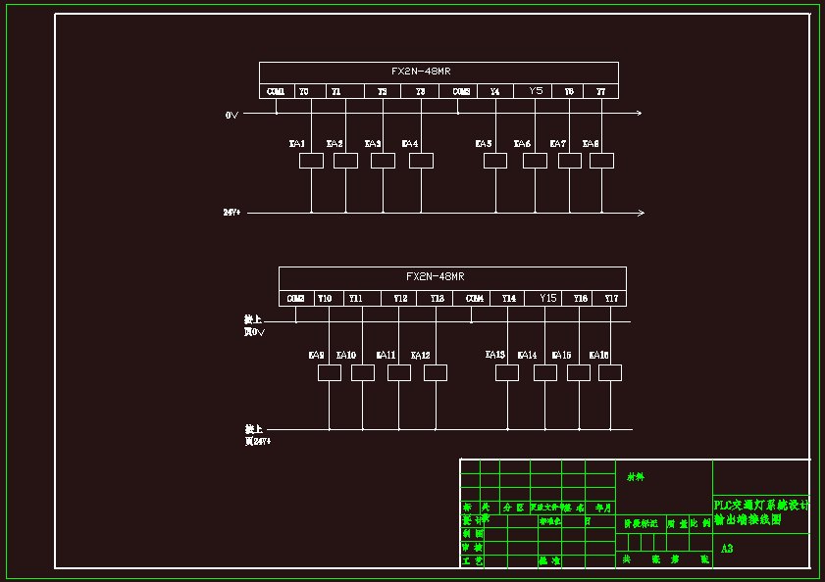This screenshot has height=582, width=825.
Task: Click the 分区 header in title block
Action: point(514,508)
